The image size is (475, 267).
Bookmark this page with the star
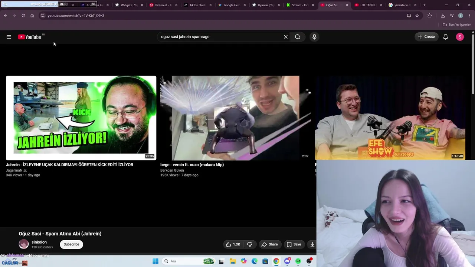pyautogui.click(x=417, y=16)
